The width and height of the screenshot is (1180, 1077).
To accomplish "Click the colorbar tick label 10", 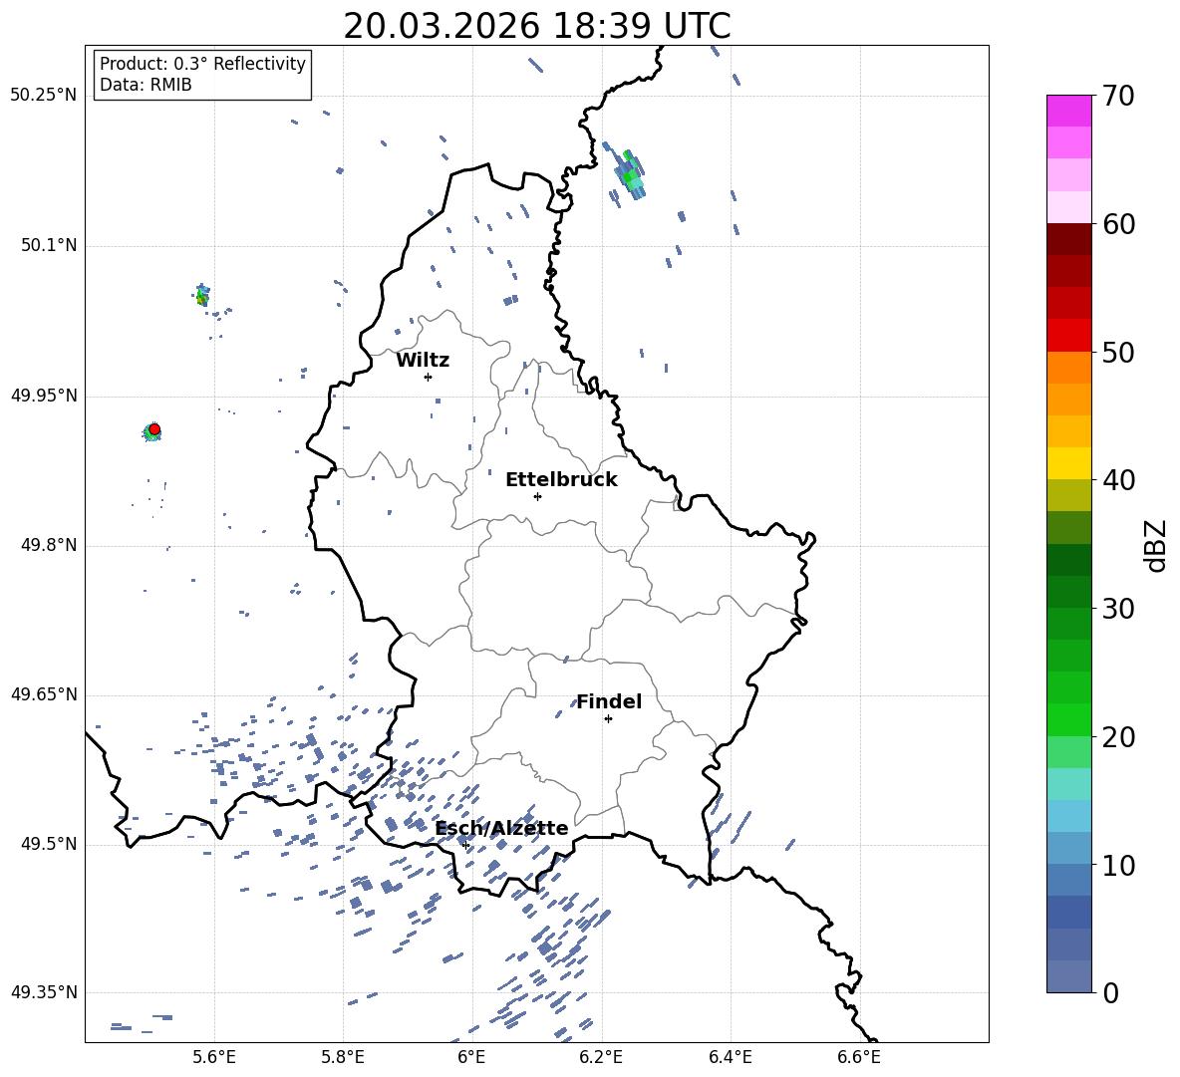I will pyautogui.click(x=1119, y=866).
